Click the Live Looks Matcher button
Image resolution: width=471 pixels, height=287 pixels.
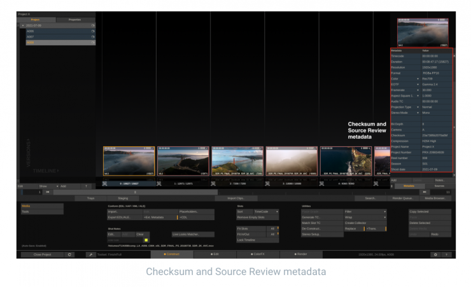pyautogui.click(x=192, y=234)
